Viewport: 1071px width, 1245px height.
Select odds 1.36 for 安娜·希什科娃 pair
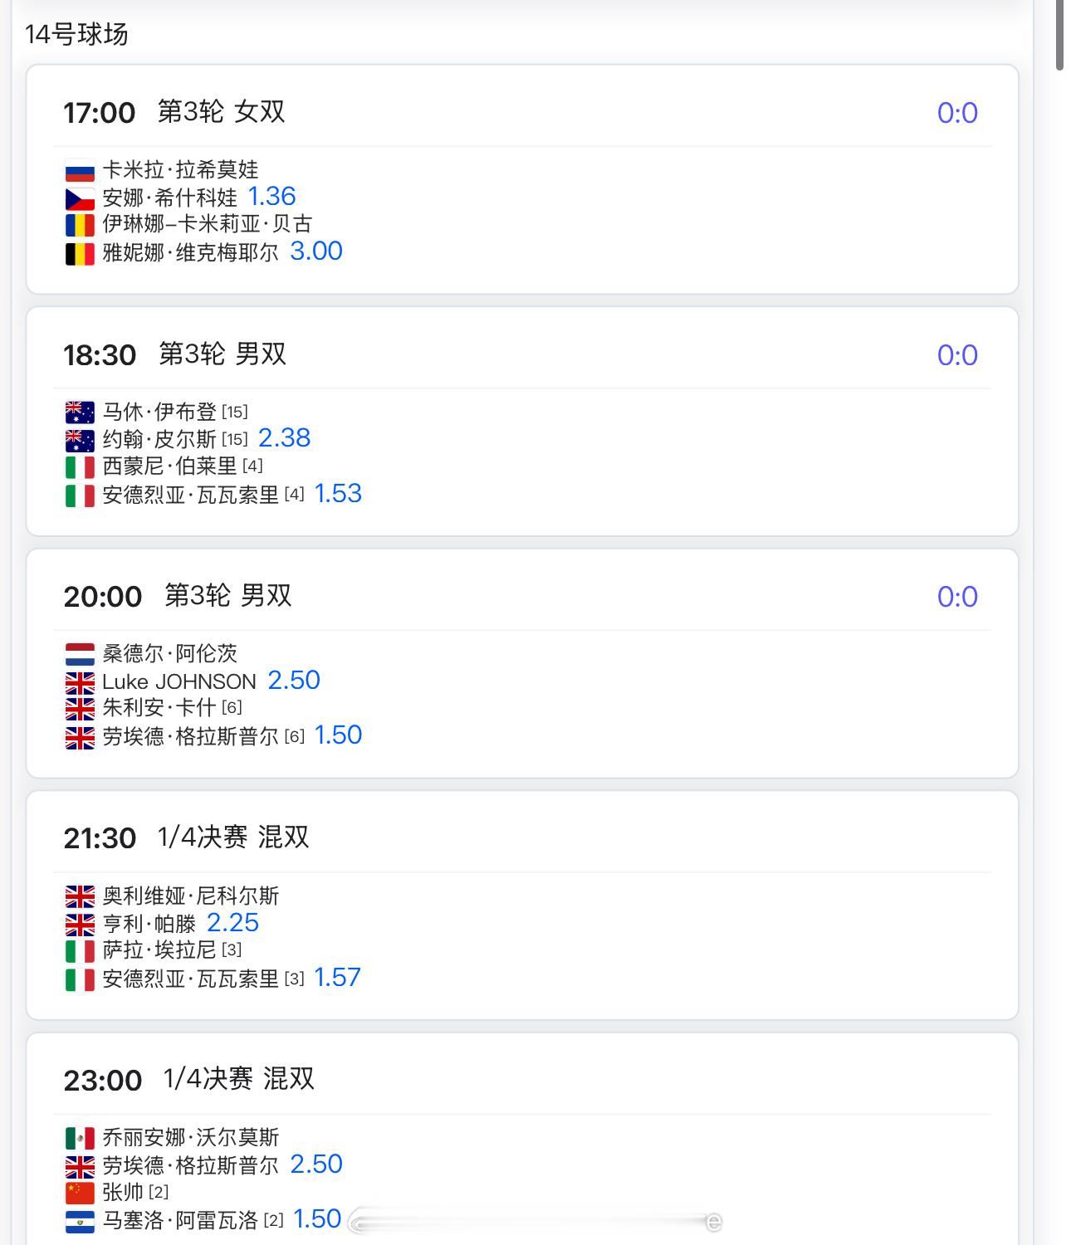pyautogui.click(x=272, y=197)
